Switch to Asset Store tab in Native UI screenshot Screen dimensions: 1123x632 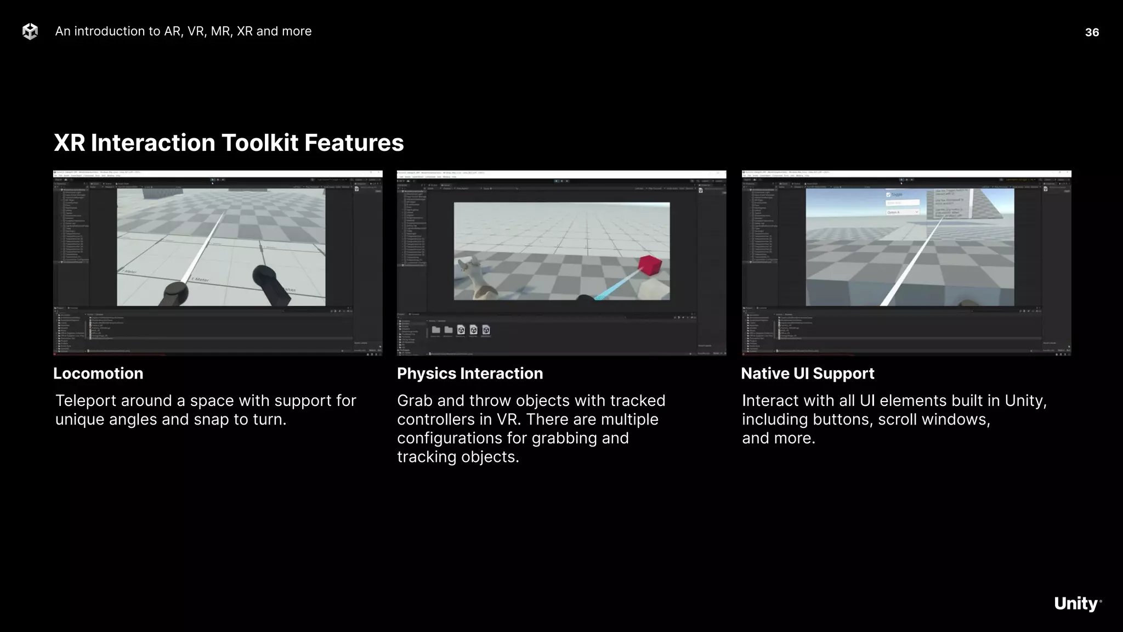(x=811, y=184)
